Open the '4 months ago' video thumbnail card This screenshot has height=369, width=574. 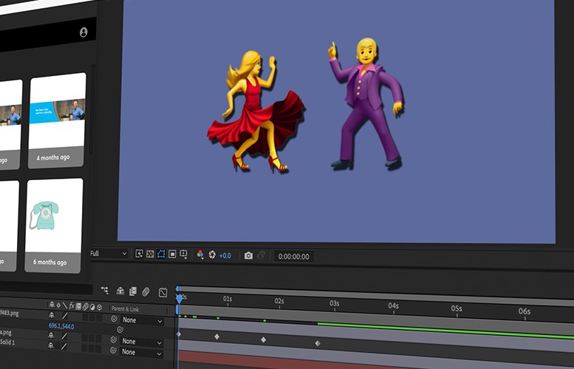point(57,120)
